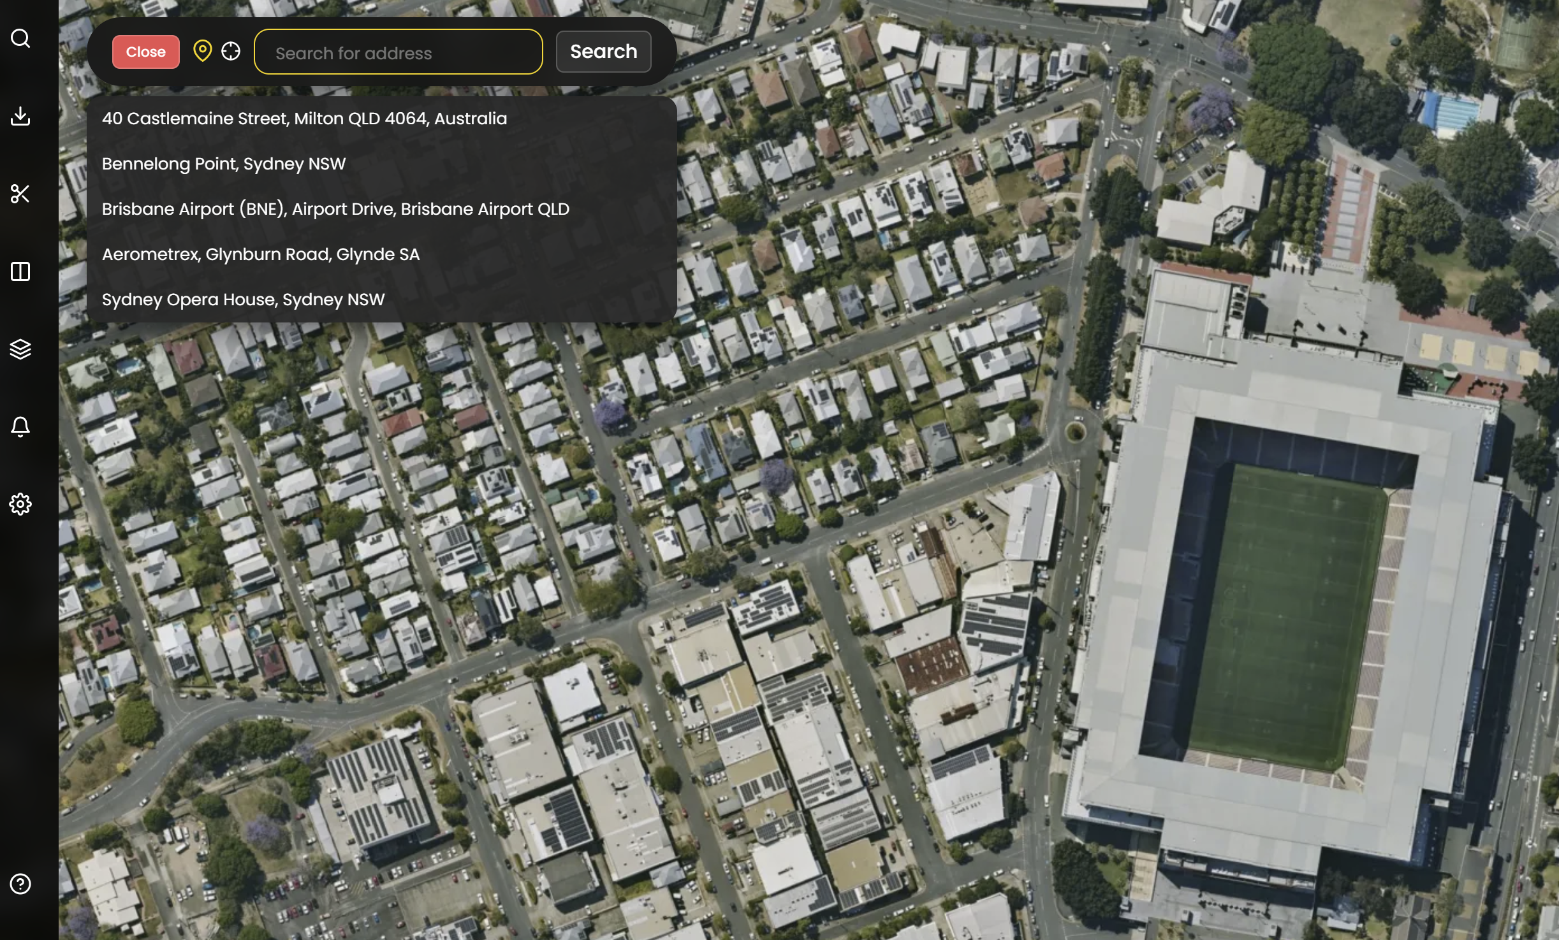Open the help question mark icon

(x=20, y=884)
